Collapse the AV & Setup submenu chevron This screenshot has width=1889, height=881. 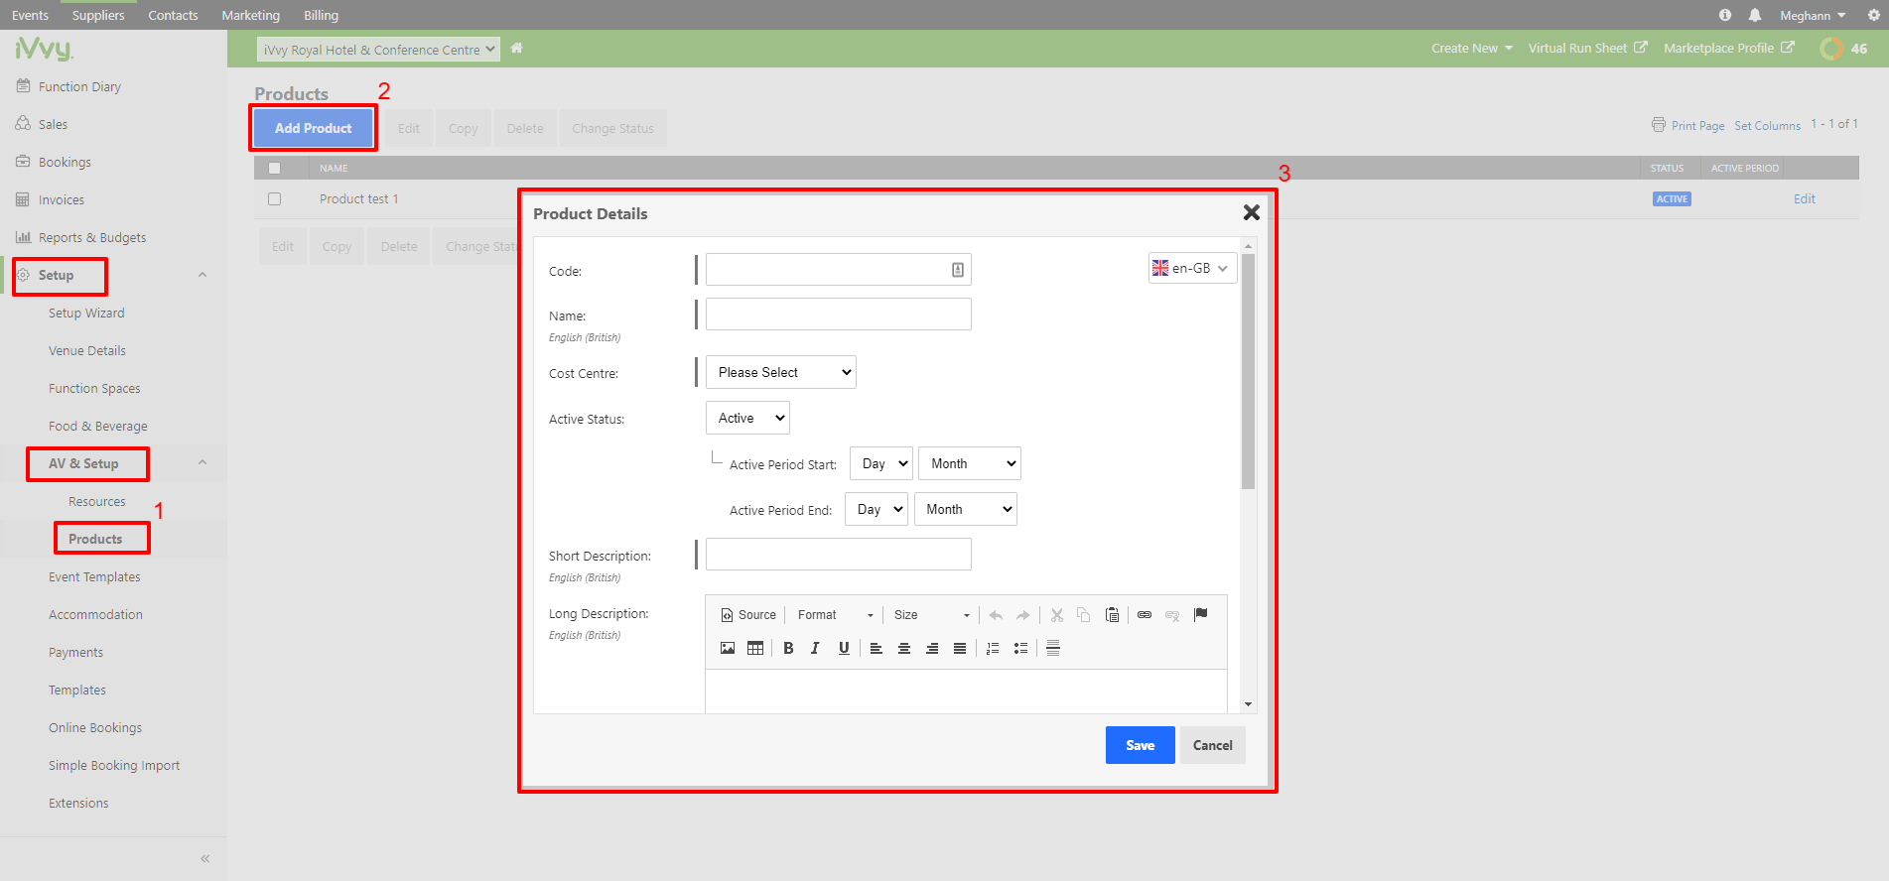pyautogui.click(x=202, y=462)
